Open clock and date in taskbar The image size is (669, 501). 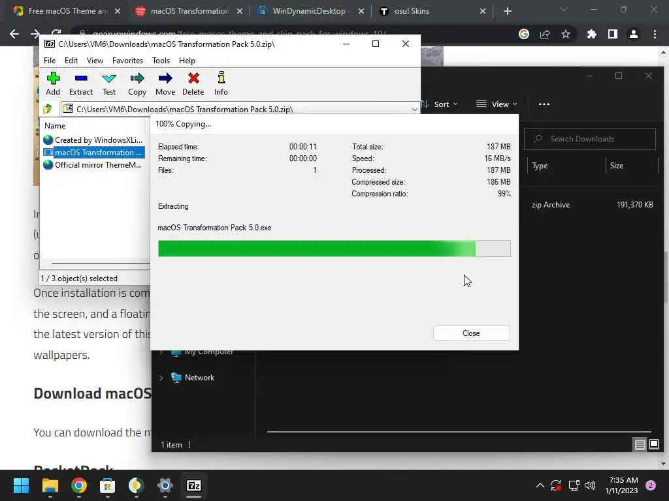click(x=621, y=485)
